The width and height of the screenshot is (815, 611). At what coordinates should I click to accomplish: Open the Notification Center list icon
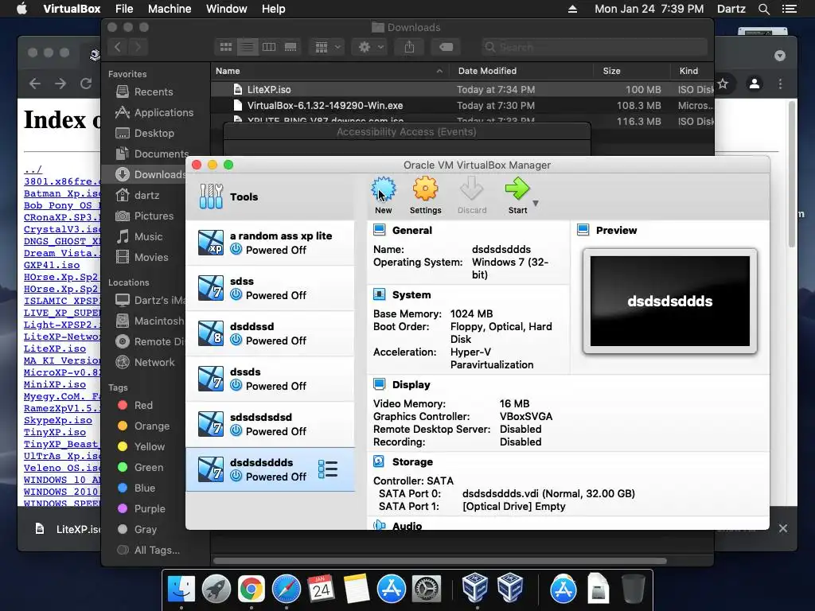point(790,9)
